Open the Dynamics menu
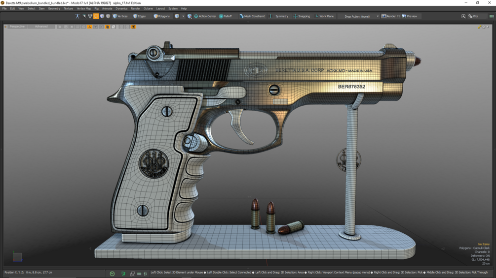Image resolution: width=496 pixels, height=278 pixels. click(x=121, y=8)
